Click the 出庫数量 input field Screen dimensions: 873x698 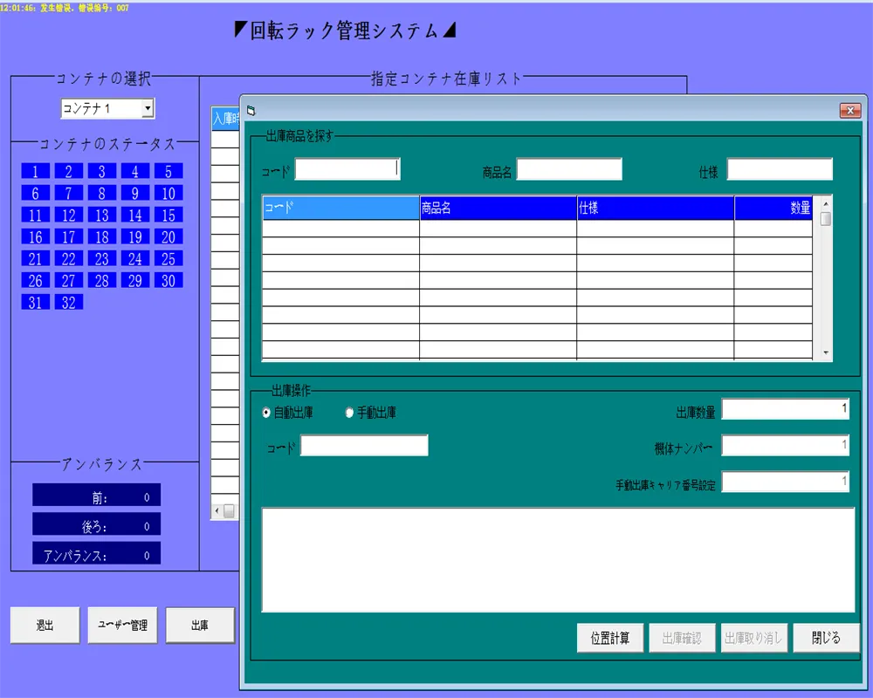click(x=785, y=409)
